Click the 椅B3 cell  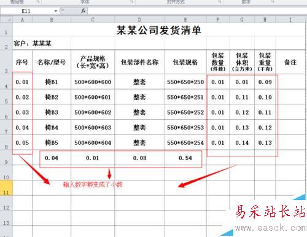pos(52,112)
